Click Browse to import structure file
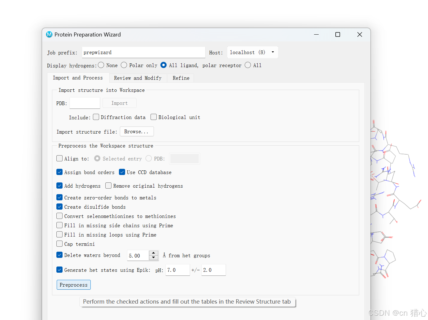The height and width of the screenshot is (320, 428). [x=137, y=131]
